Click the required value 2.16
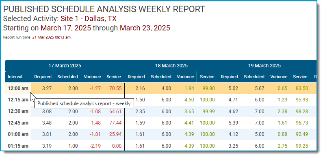323x157 pixels. tap(140, 88)
